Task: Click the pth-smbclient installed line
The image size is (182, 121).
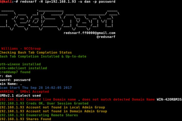Action: [24, 68]
